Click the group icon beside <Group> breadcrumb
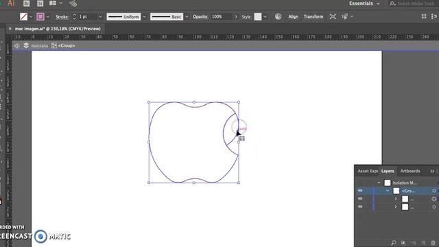The width and height of the screenshot is (439, 247). pos(54,46)
